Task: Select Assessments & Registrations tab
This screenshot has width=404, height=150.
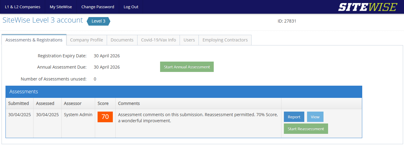Action: click(x=34, y=40)
